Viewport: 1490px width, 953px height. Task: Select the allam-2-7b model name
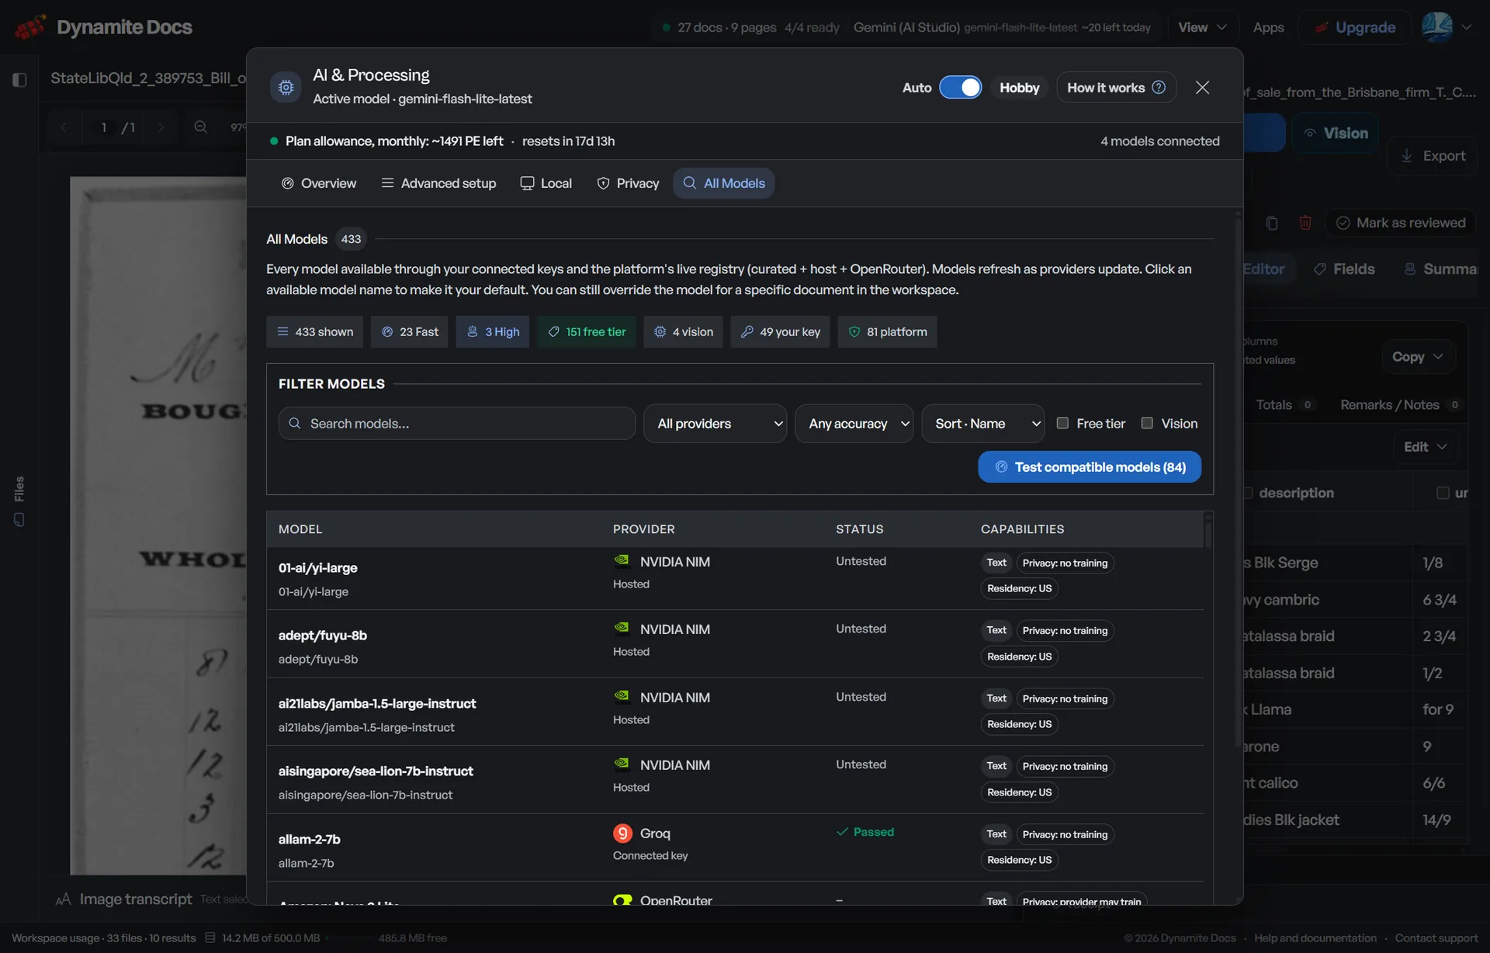[x=309, y=839]
